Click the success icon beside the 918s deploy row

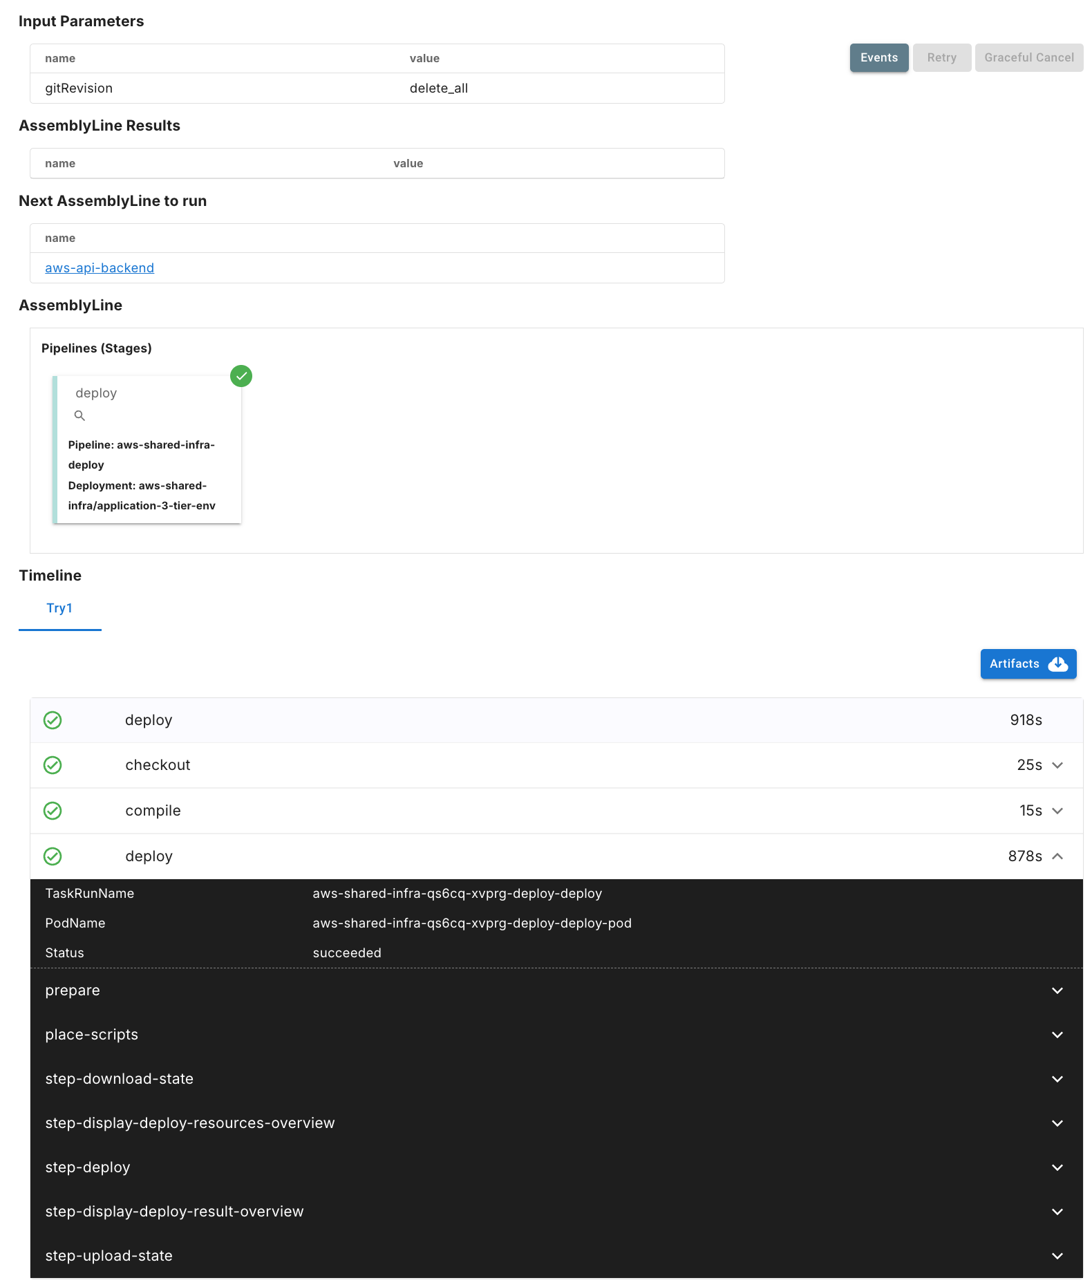pos(53,720)
